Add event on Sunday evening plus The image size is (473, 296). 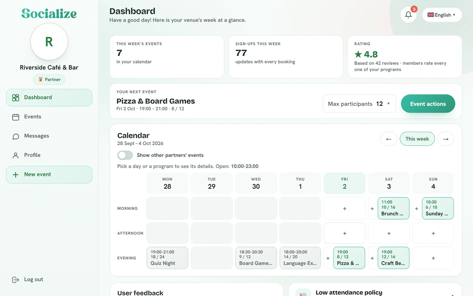[433, 258]
